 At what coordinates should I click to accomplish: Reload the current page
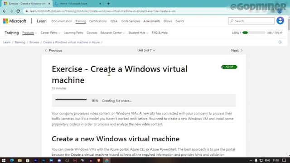pos(18,11)
